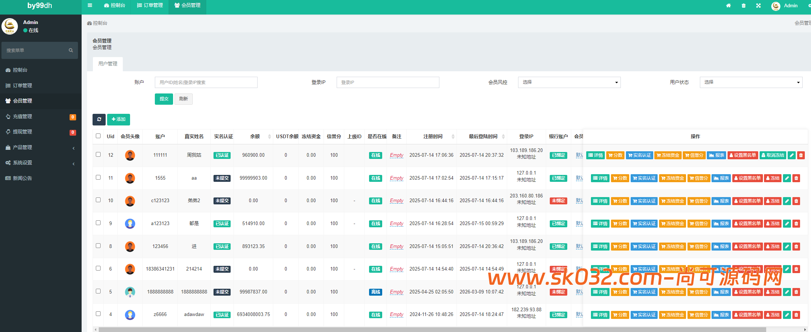The height and width of the screenshot is (332, 811).
Task: Click the red delete icon for user z6666
Action: tap(796, 315)
